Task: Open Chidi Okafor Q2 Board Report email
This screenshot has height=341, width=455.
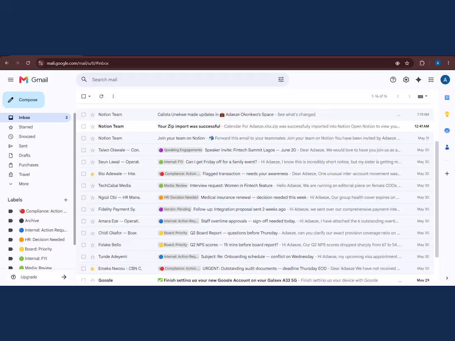Action: (255, 233)
